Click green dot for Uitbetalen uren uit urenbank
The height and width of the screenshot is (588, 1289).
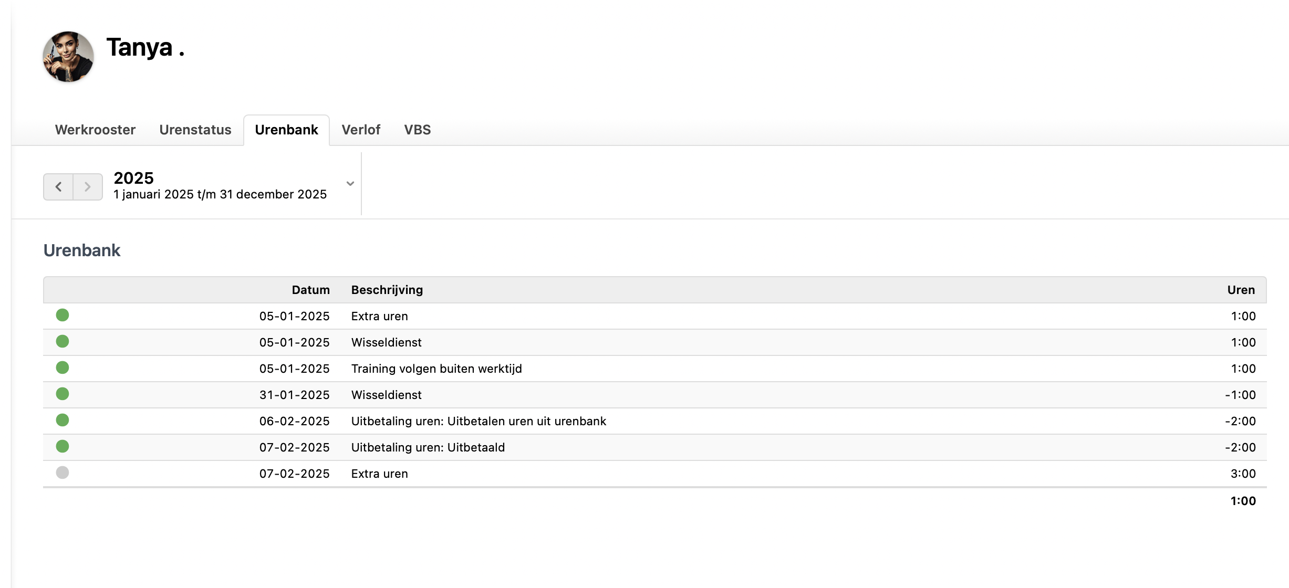[x=63, y=420]
